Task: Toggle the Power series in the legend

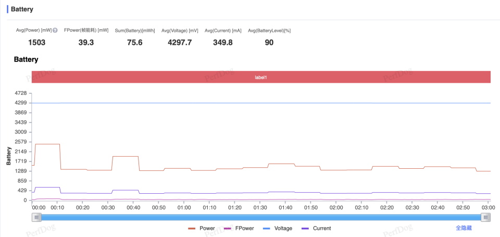Action: pyautogui.click(x=202, y=228)
